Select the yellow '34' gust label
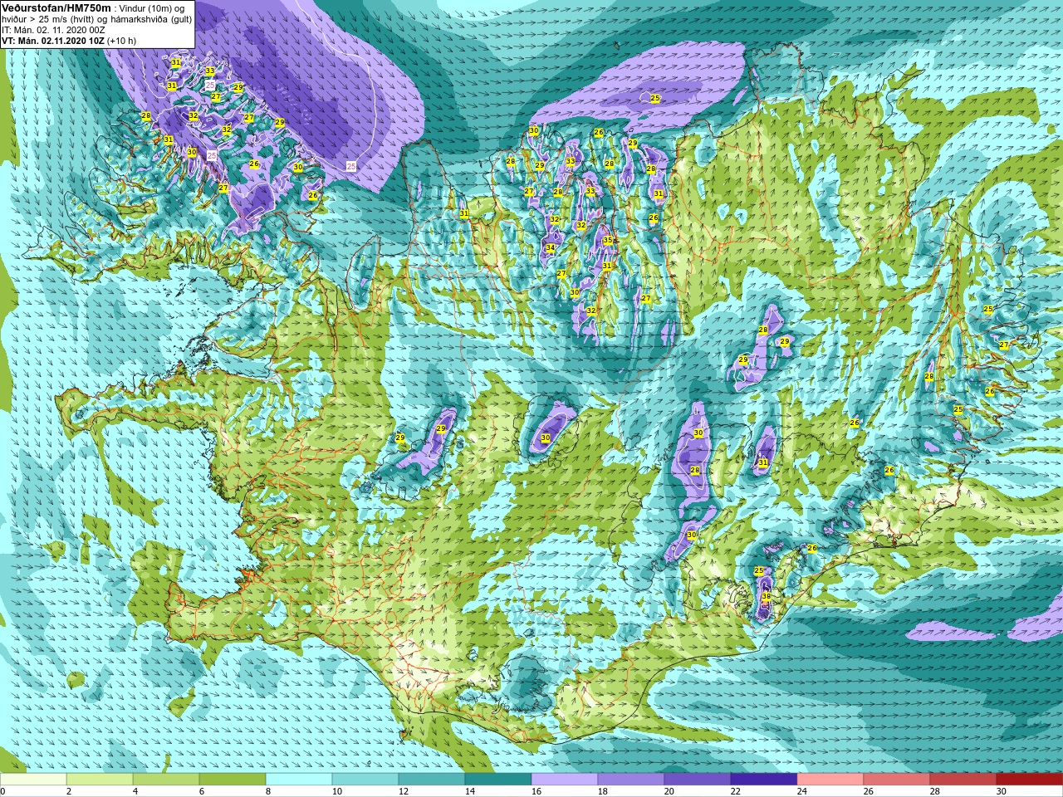 pos(550,248)
